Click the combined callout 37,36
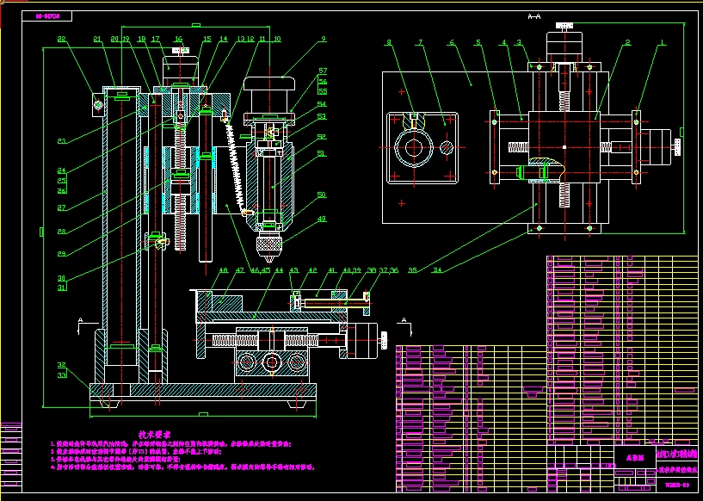703x501 pixels. pyautogui.click(x=389, y=270)
